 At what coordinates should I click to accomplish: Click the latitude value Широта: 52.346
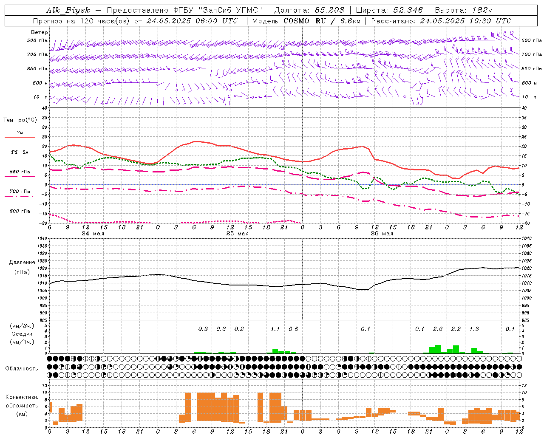[389, 10]
